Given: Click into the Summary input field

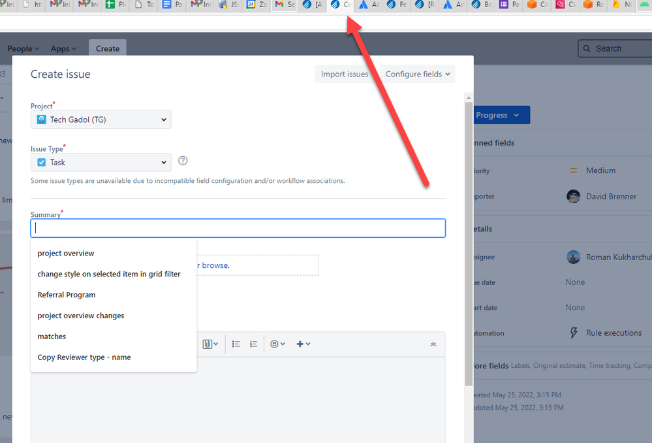Looking at the screenshot, I should point(238,228).
